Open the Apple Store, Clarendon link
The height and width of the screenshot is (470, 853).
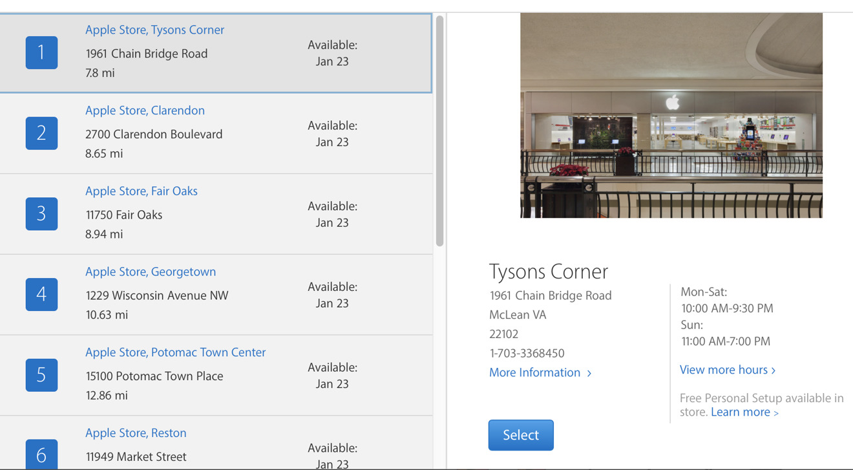[145, 111]
